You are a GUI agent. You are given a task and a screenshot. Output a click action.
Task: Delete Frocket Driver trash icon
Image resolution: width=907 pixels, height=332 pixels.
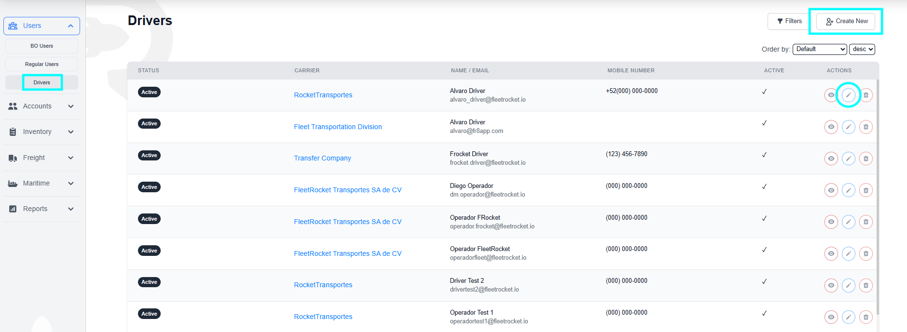[866, 159]
